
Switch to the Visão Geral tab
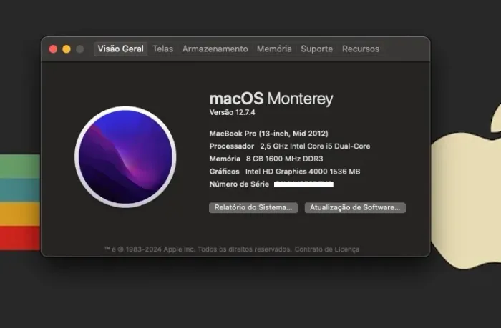(x=120, y=49)
